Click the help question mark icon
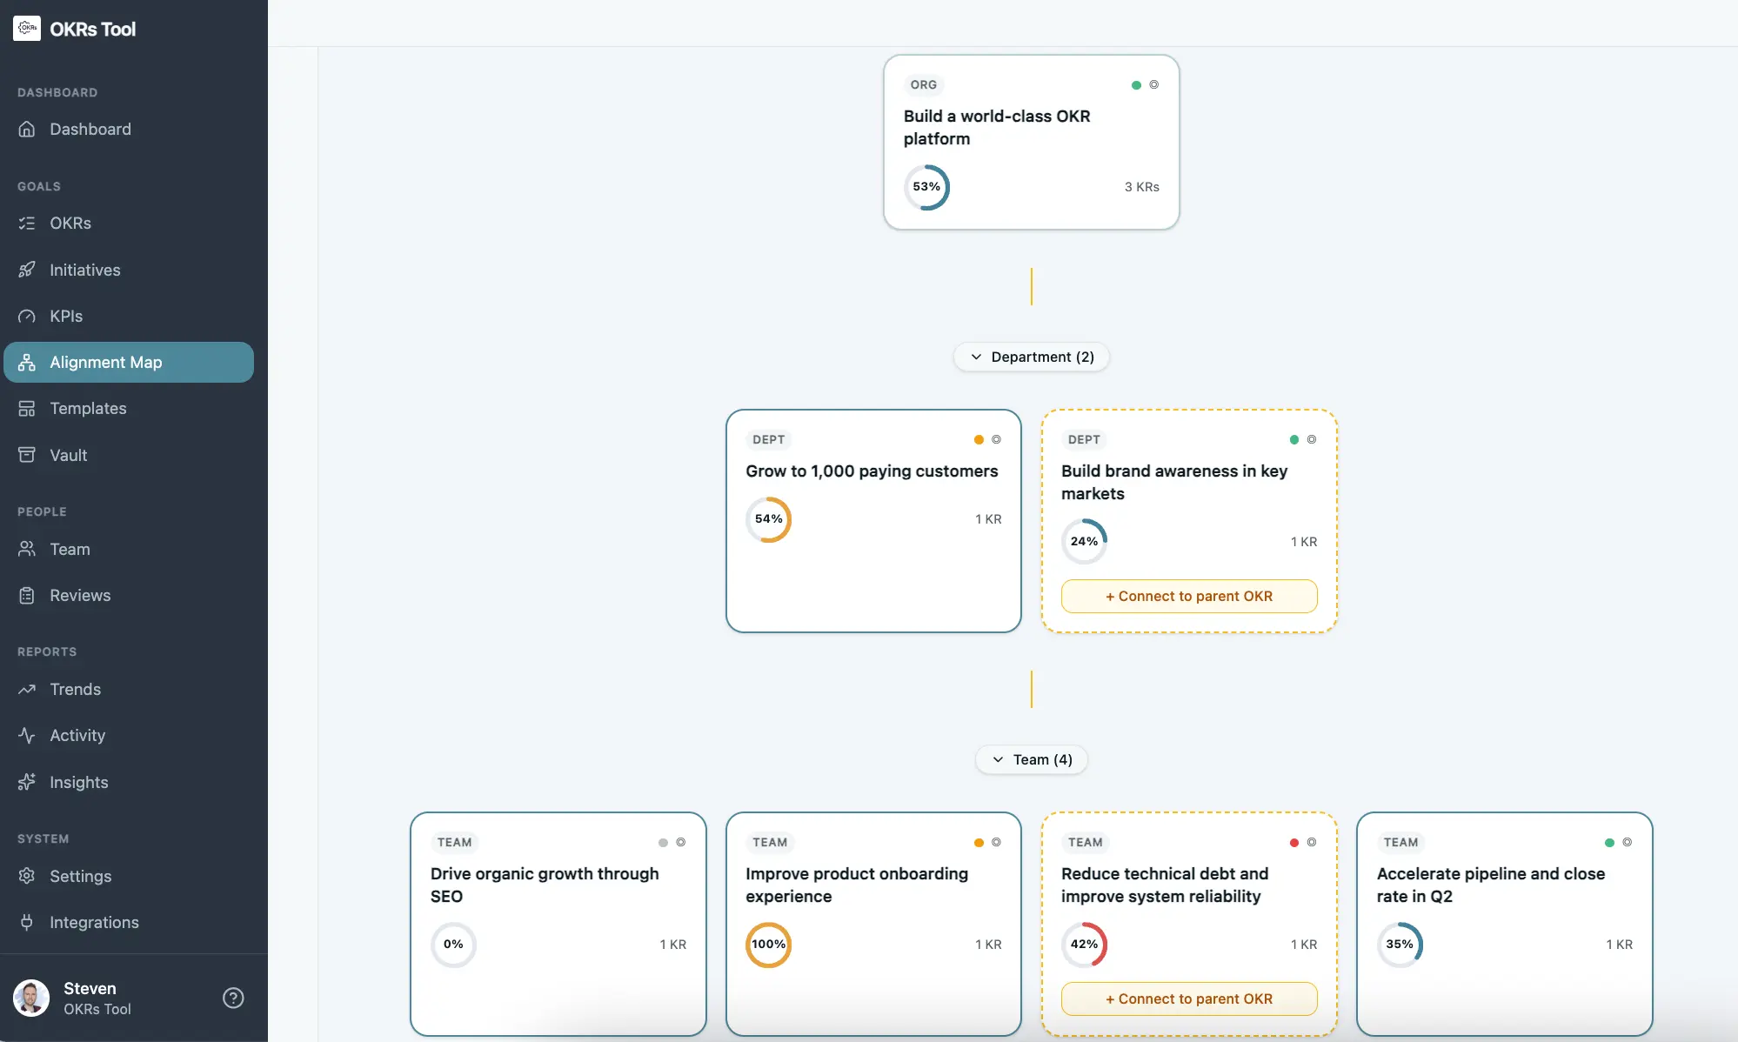1738x1042 pixels. [233, 998]
